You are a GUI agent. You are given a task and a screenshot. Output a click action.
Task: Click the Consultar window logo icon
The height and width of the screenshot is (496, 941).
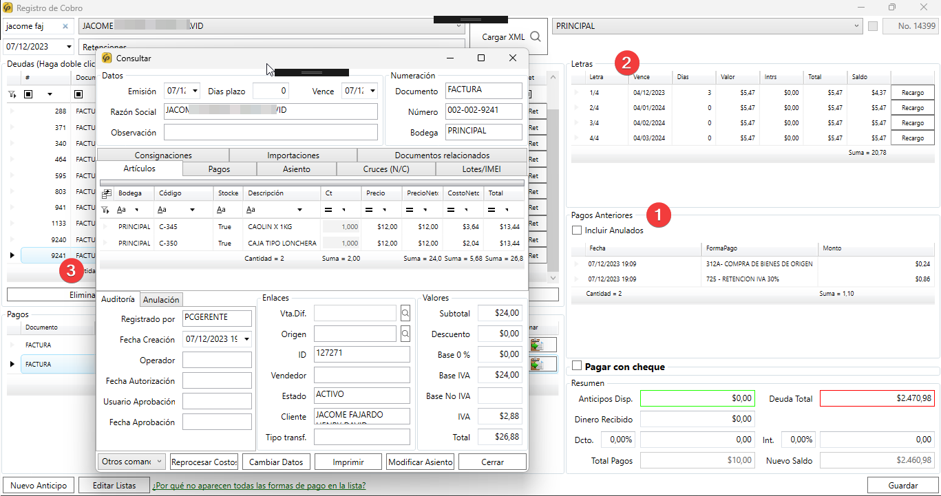pyautogui.click(x=107, y=58)
